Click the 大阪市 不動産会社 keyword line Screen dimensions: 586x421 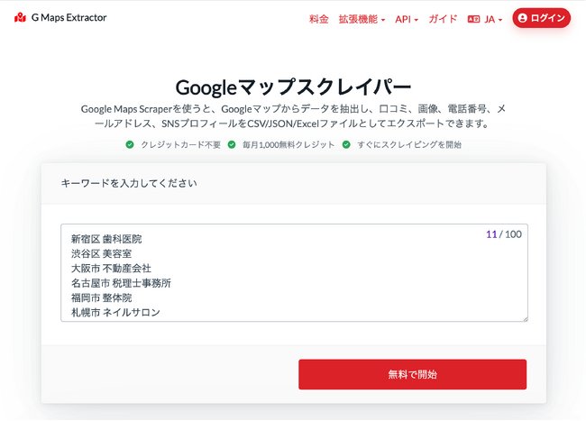111,269
